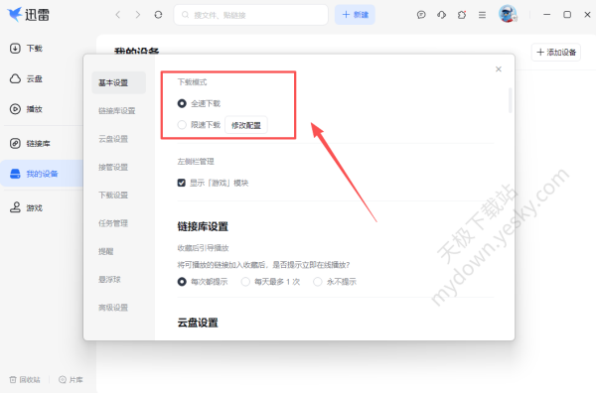
Task: Click the refresh icon in top bar
Action: click(x=158, y=15)
